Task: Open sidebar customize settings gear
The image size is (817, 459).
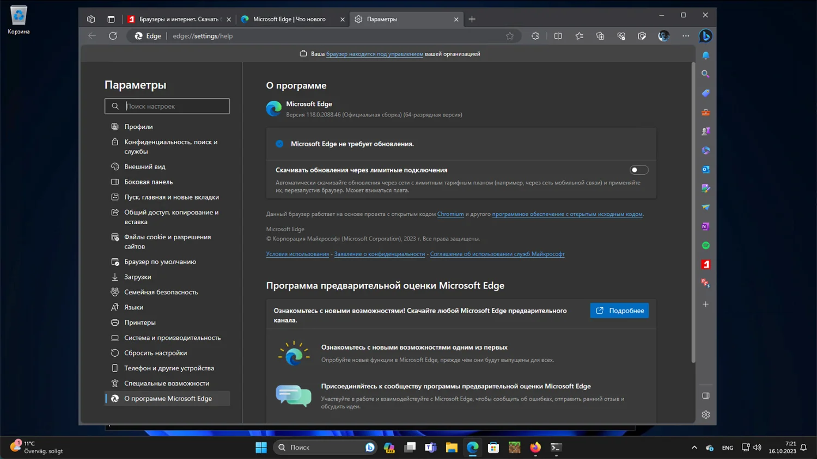Action: click(x=705, y=414)
